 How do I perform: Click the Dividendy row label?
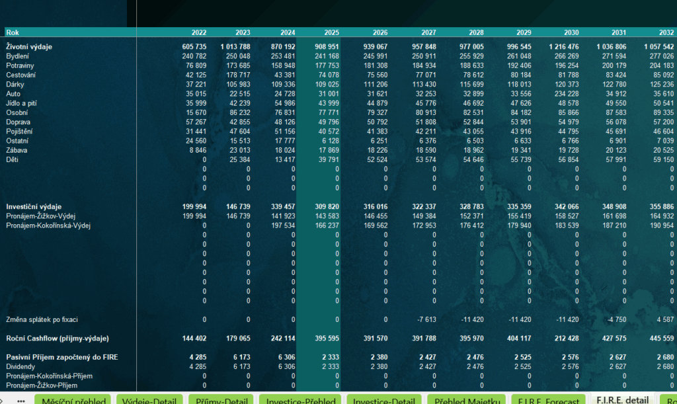pos(21,366)
